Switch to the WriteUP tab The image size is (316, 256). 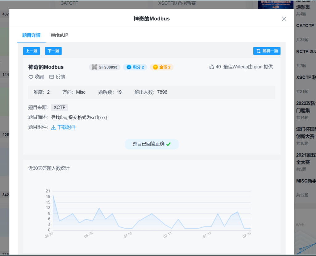(60, 35)
